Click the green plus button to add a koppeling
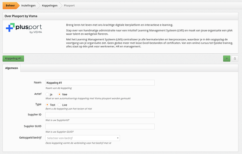 pyautogui.click(x=227, y=59)
